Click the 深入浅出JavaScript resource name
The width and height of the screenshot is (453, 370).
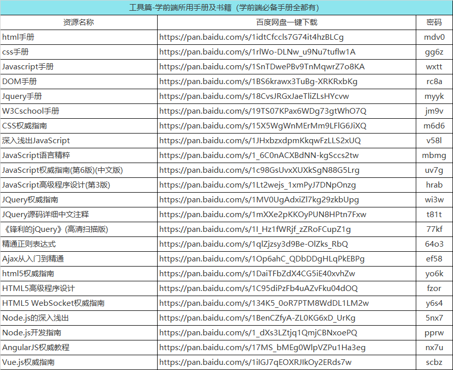(36, 141)
